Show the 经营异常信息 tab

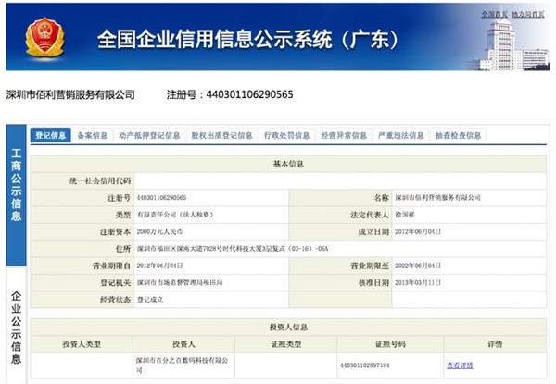(343, 136)
